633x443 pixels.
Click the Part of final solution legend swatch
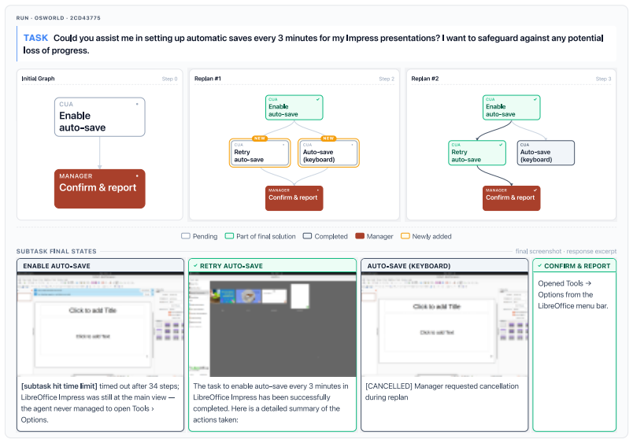pos(229,236)
